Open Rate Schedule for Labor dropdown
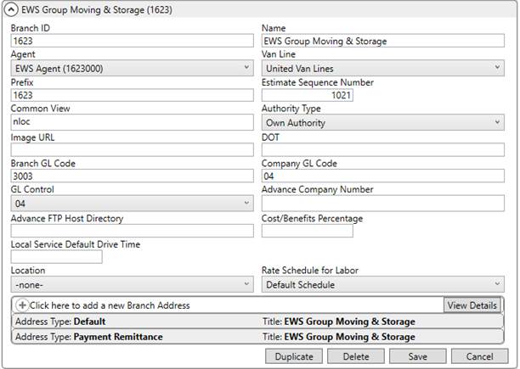Image resolution: width=520 pixels, height=369 pixels. point(382,285)
